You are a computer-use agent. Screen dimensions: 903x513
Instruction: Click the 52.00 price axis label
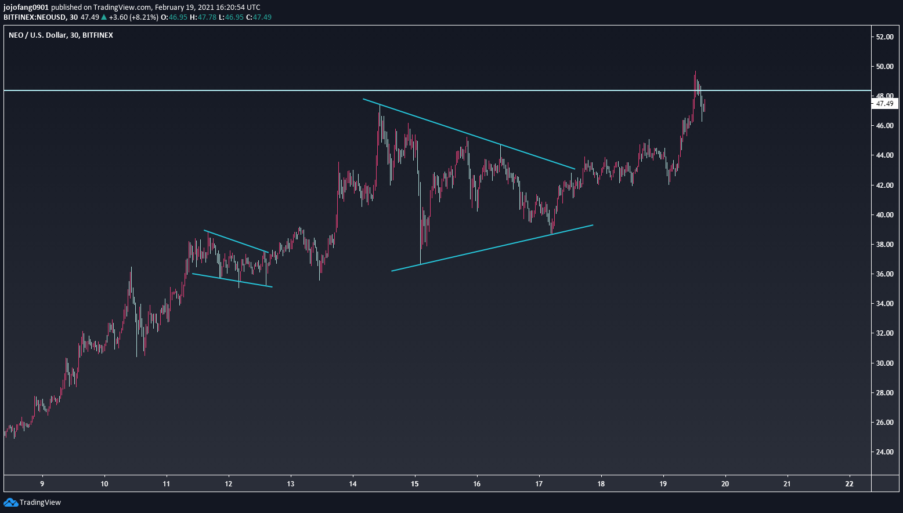tap(884, 37)
